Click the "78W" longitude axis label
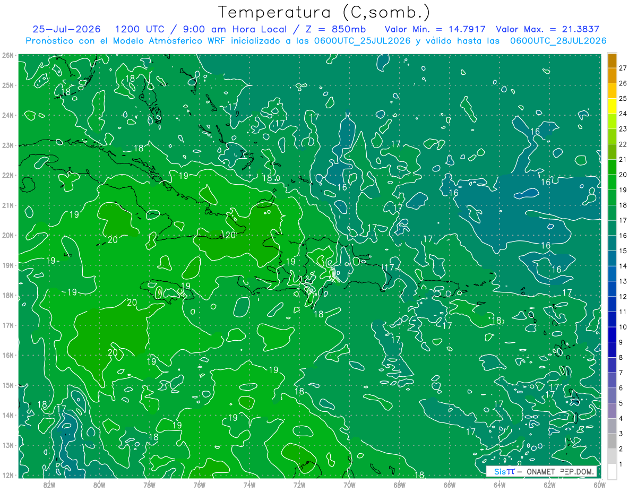 pos(149,485)
